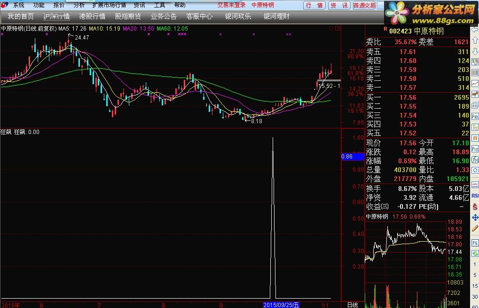
Task: Click the 002423 中原特钢 stock header
Action: coord(416,31)
